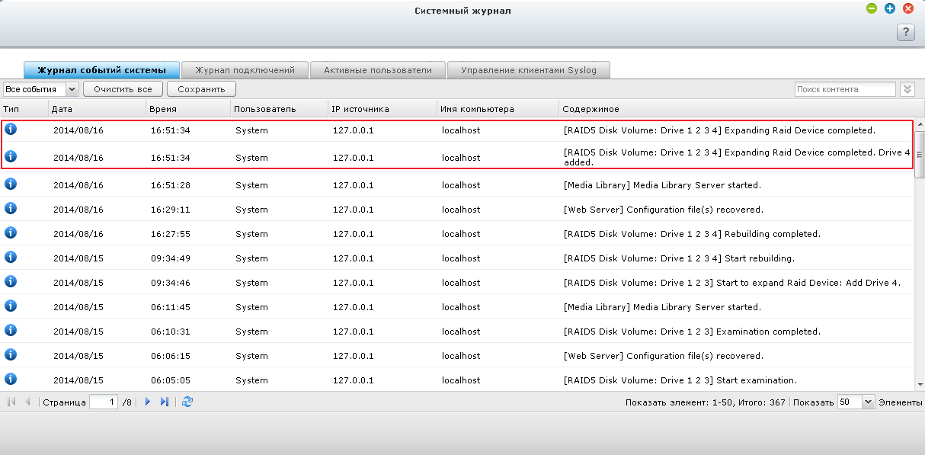
Task: Click the System cell in the 09:34:46 row
Action: (251, 283)
